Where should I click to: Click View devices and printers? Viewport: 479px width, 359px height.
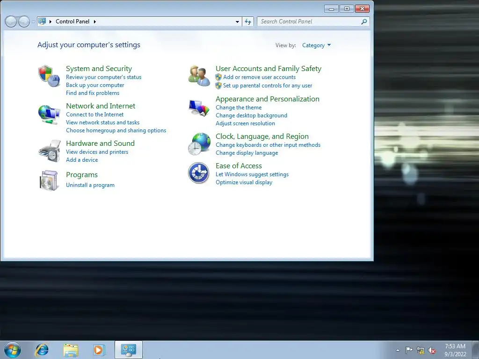point(97,152)
